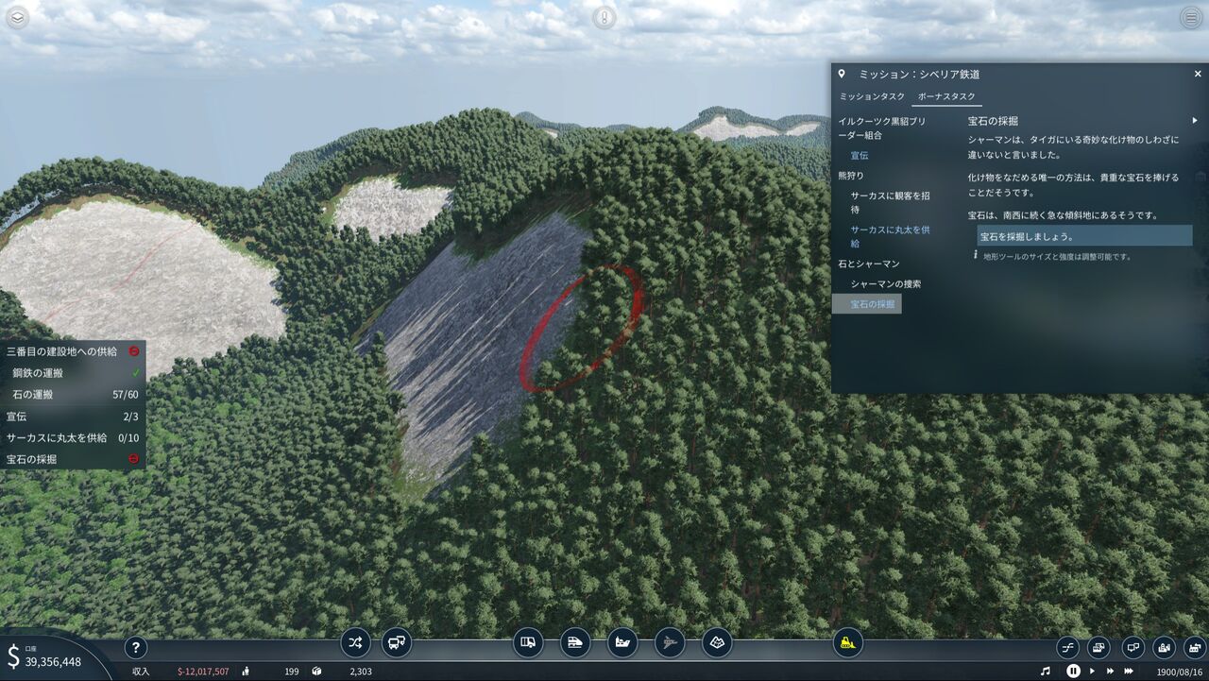Click the arrow next to 宝石の採掘 heading
Image resolution: width=1209 pixels, height=681 pixels.
tap(1195, 121)
